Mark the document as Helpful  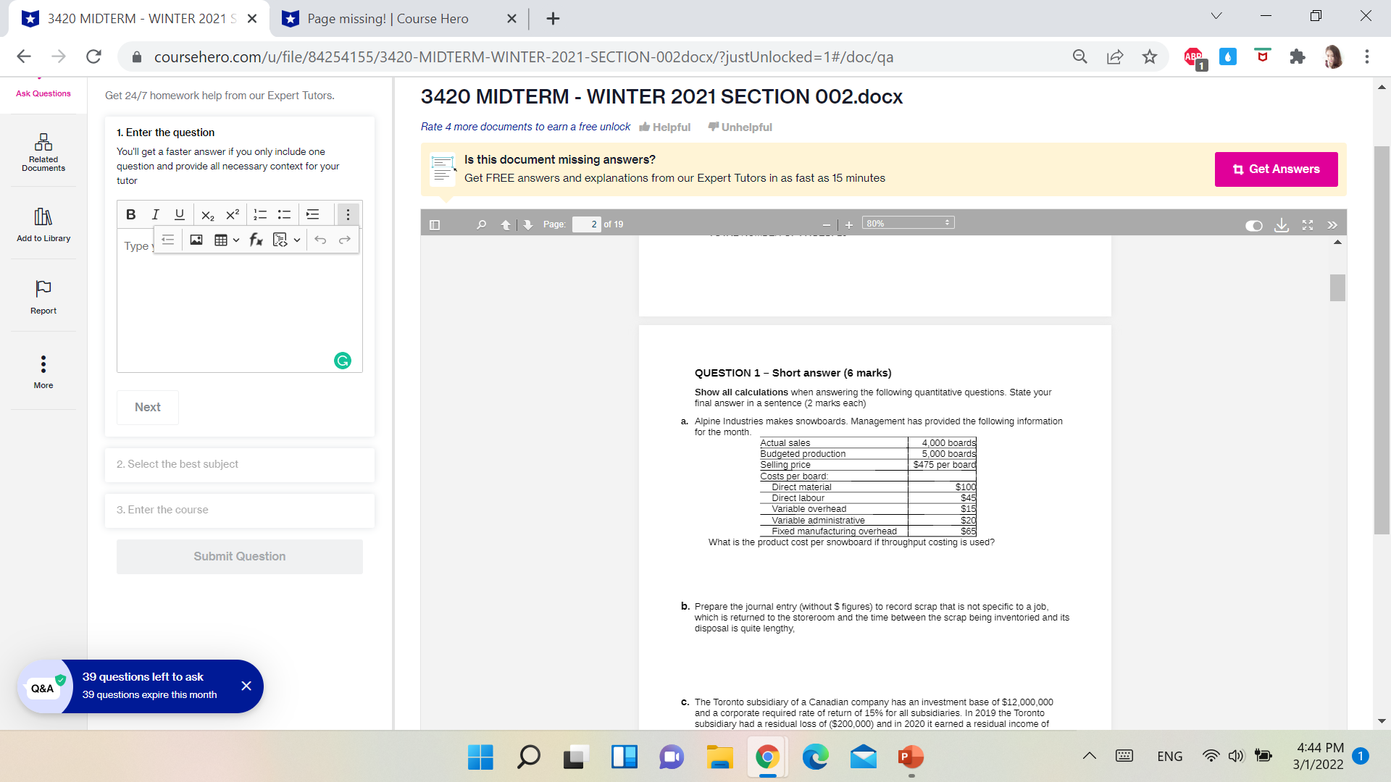click(664, 127)
